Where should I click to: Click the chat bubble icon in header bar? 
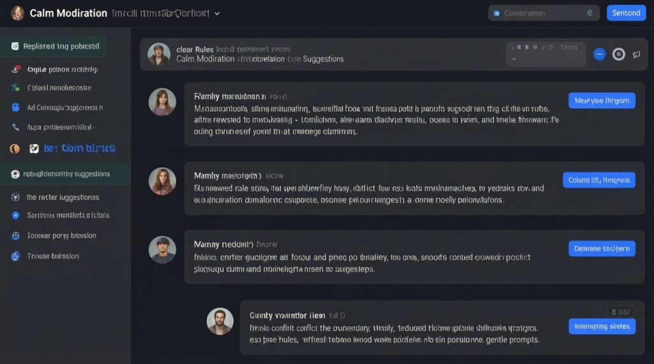tap(636, 54)
